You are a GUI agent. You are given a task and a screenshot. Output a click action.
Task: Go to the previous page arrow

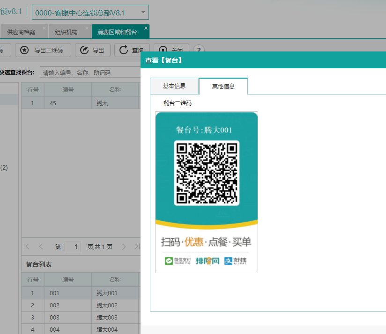pos(41,247)
